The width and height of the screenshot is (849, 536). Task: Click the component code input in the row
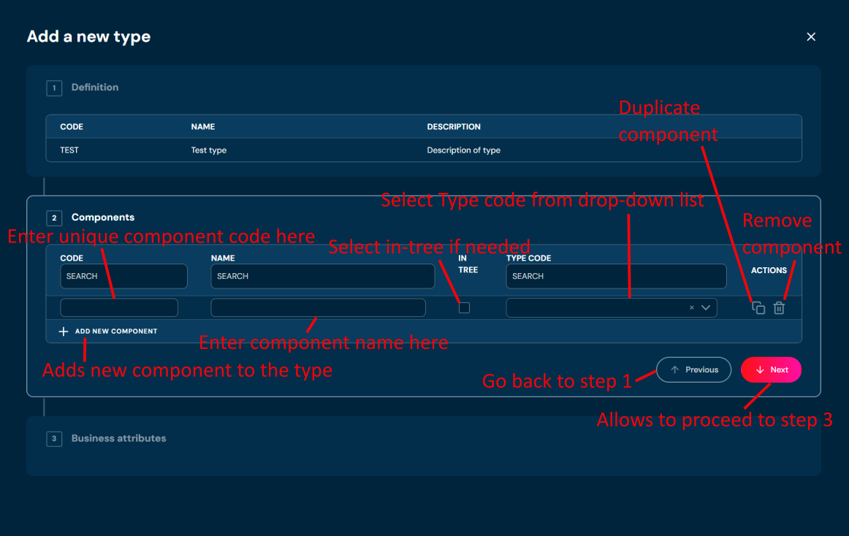(119, 307)
